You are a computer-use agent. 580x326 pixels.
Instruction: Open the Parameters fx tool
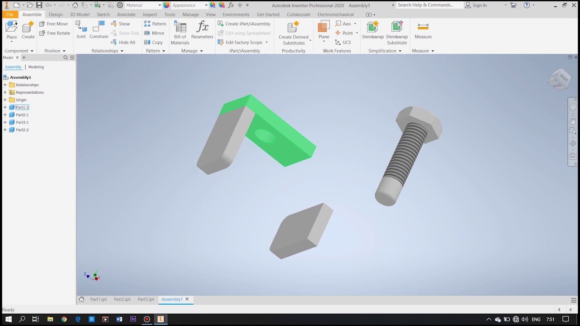pyautogui.click(x=202, y=30)
